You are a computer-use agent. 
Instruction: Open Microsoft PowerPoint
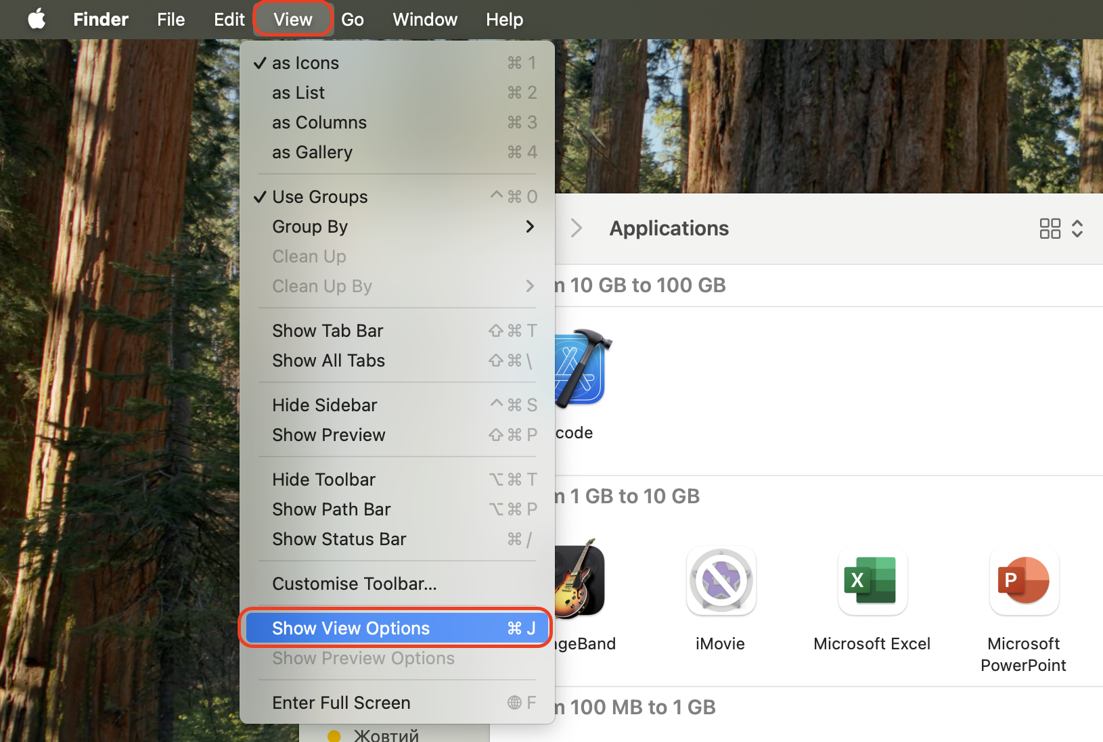1023,580
